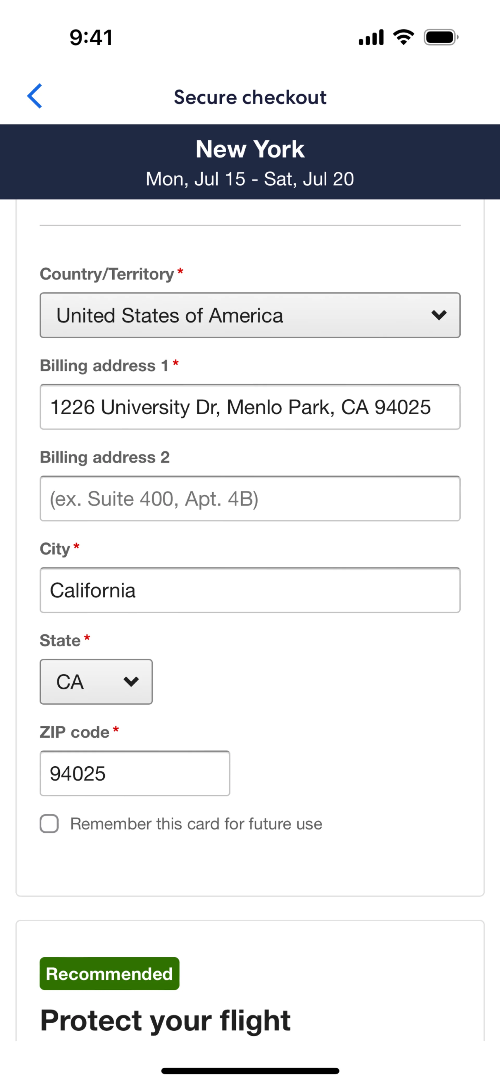Tap the green Recommended badge
This screenshot has height=1084, width=500.
click(x=109, y=974)
